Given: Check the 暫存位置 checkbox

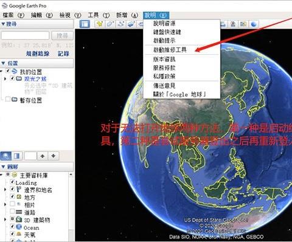Looking at the screenshot, I should point(8,99).
